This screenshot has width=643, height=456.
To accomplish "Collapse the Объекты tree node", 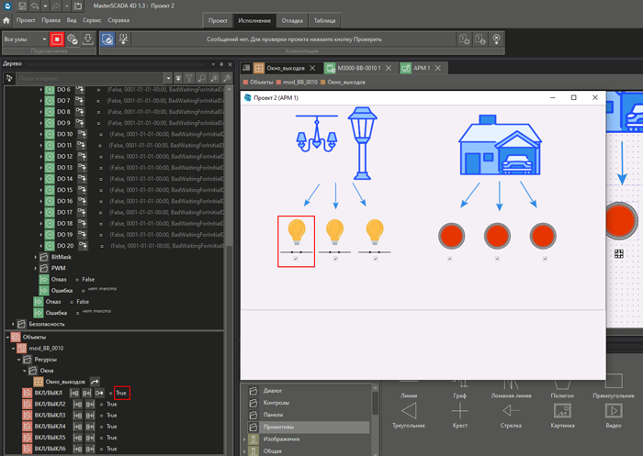I will coord(7,338).
